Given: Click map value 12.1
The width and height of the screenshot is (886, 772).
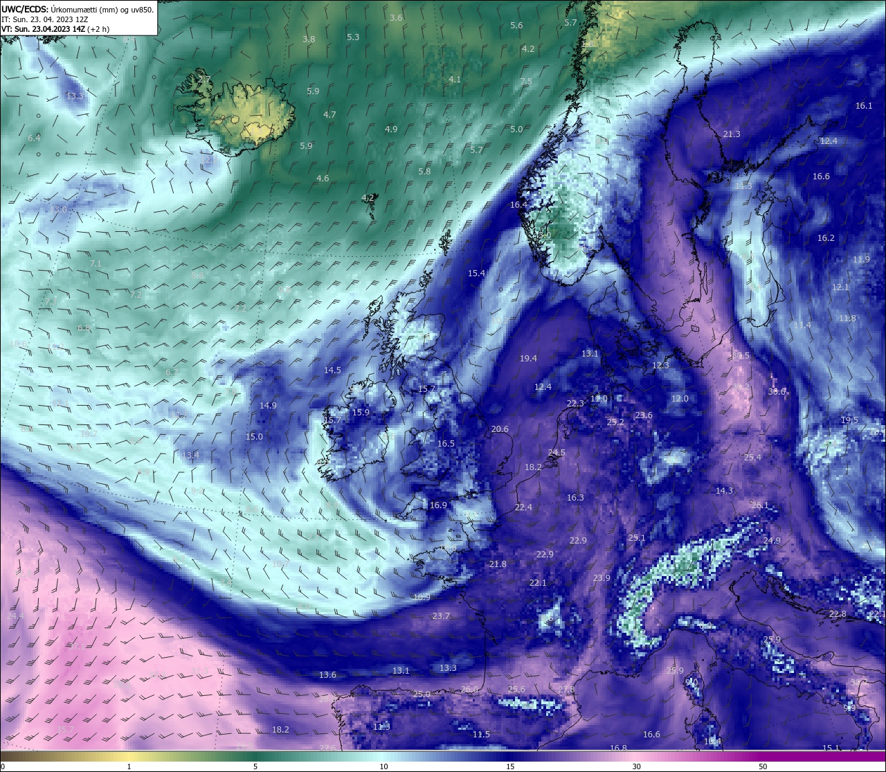Looking at the screenshot, I should 840,287.
